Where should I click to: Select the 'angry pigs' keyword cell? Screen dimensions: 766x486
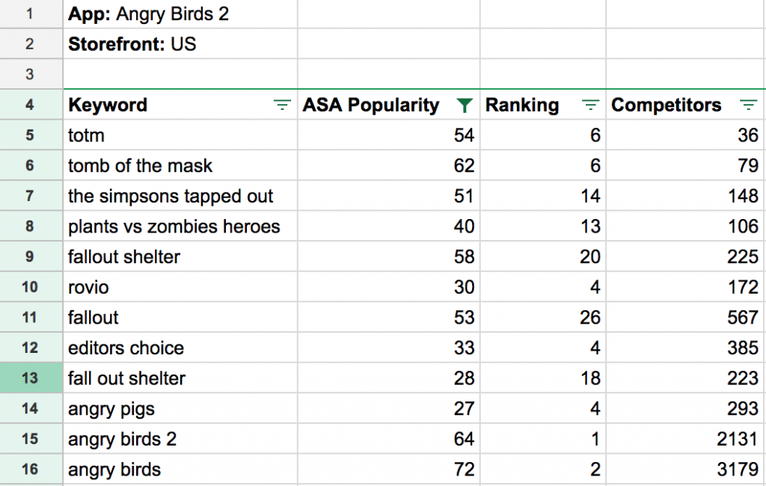coord(180,408)
